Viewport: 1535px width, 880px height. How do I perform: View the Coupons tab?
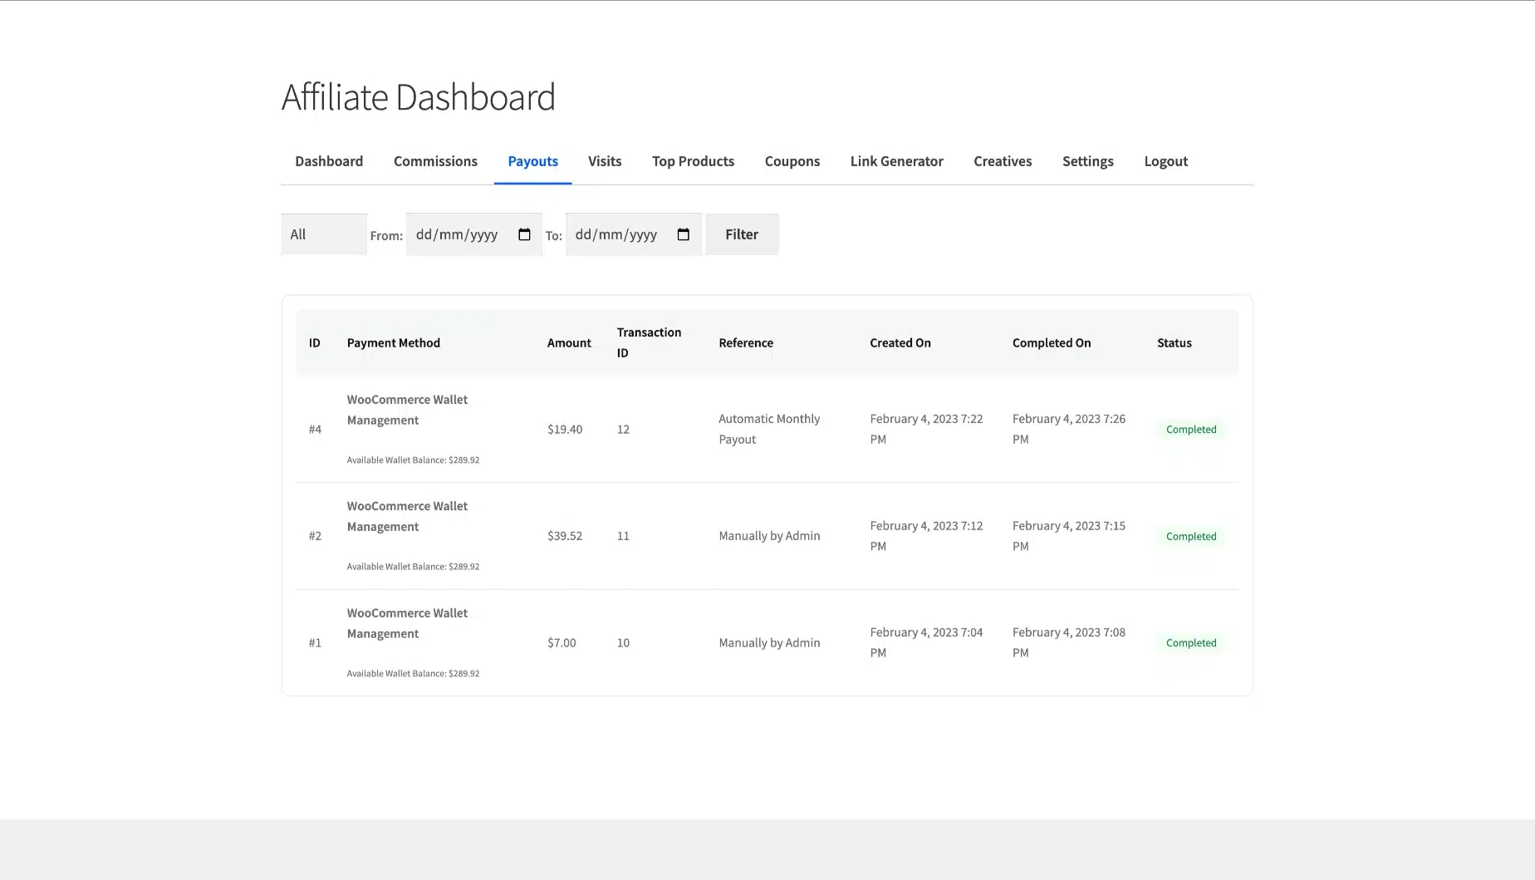coord(792,161)
